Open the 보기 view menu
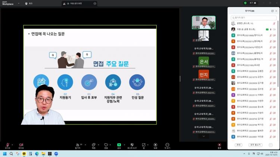280x157 pixels. tap(252, 3)
